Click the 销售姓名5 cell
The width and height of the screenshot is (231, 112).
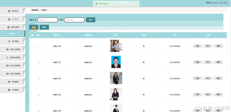[88, 95]
